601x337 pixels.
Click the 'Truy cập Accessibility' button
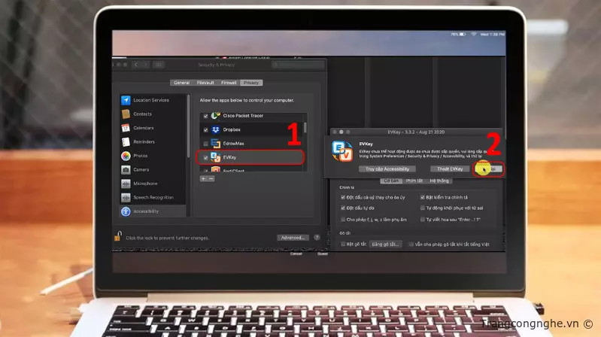[388, 169]
